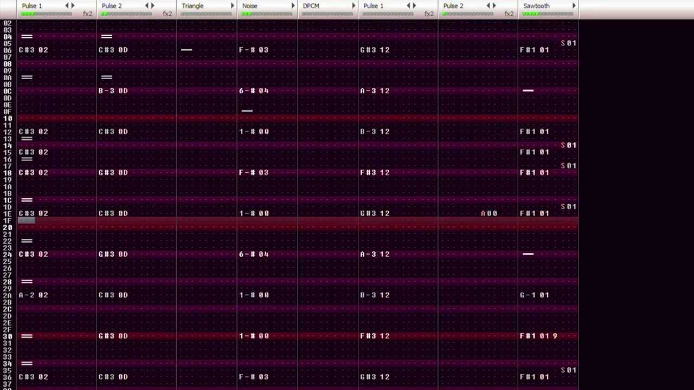This screenshot has height=390, width=694.
Task: Expand effect column with first Pulse 1 right arrow
Action: pyautogui.click(x=73, y=6)
